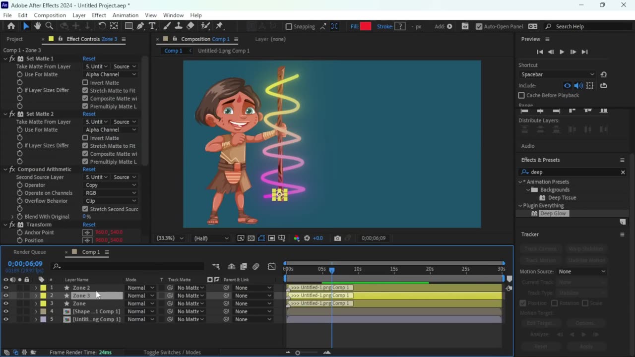Click the Motion Blur enable icon in timeline
This screenshot has height=357, width=635.
[255, 267]
